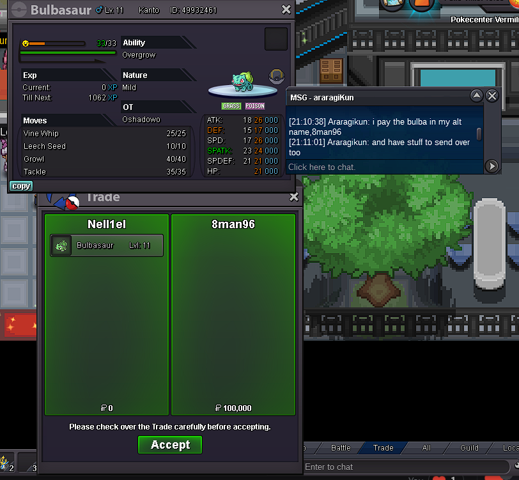
Task: Switch to the Trade chat tab
Action: tap(383, 448)
